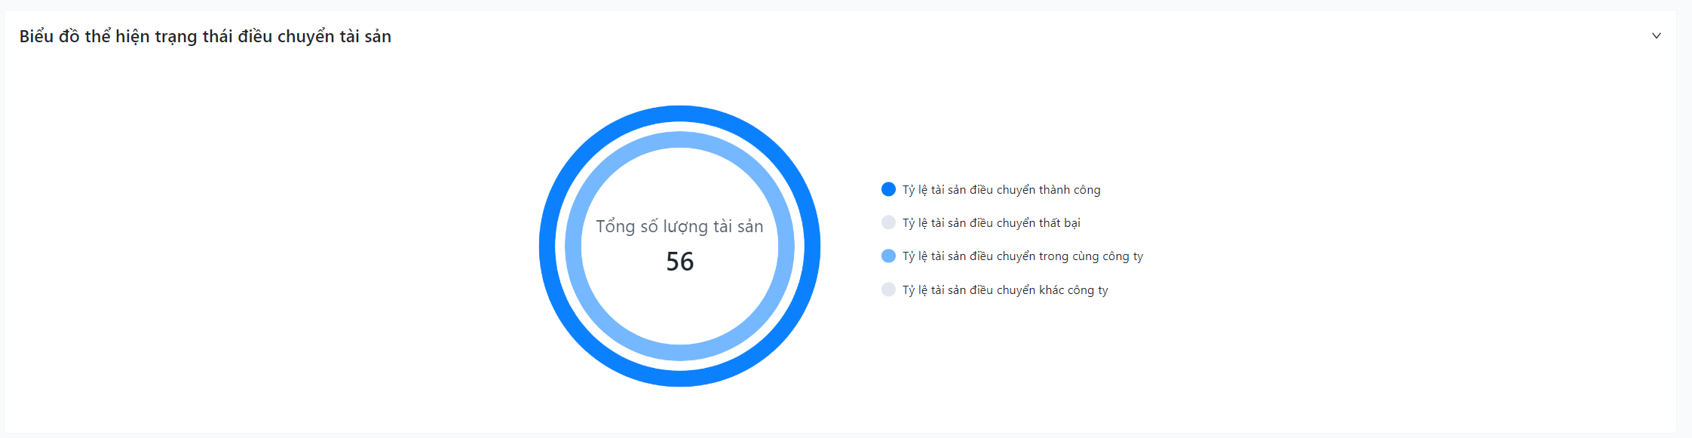Toggle the 'Tỷ lệ tài sản điều chuyển thành công' series
The width and height of the screenshot is (1692, 438).
(1001, 190)
